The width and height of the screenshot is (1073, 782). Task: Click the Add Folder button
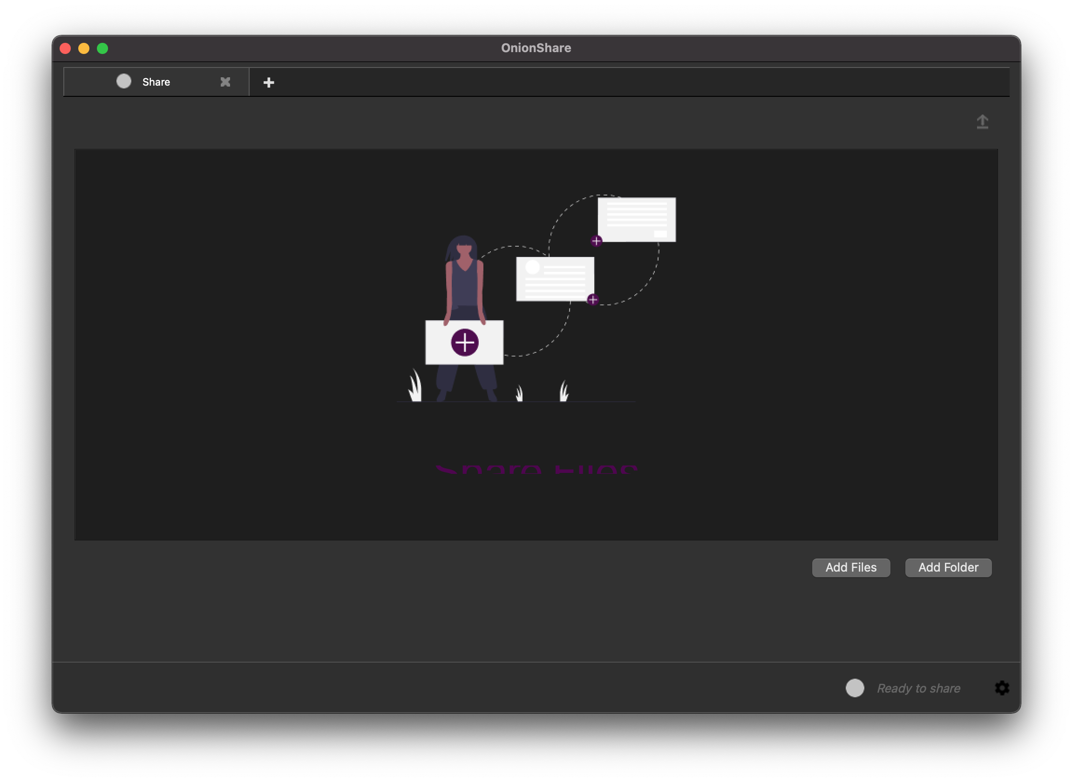pos(948,567)
